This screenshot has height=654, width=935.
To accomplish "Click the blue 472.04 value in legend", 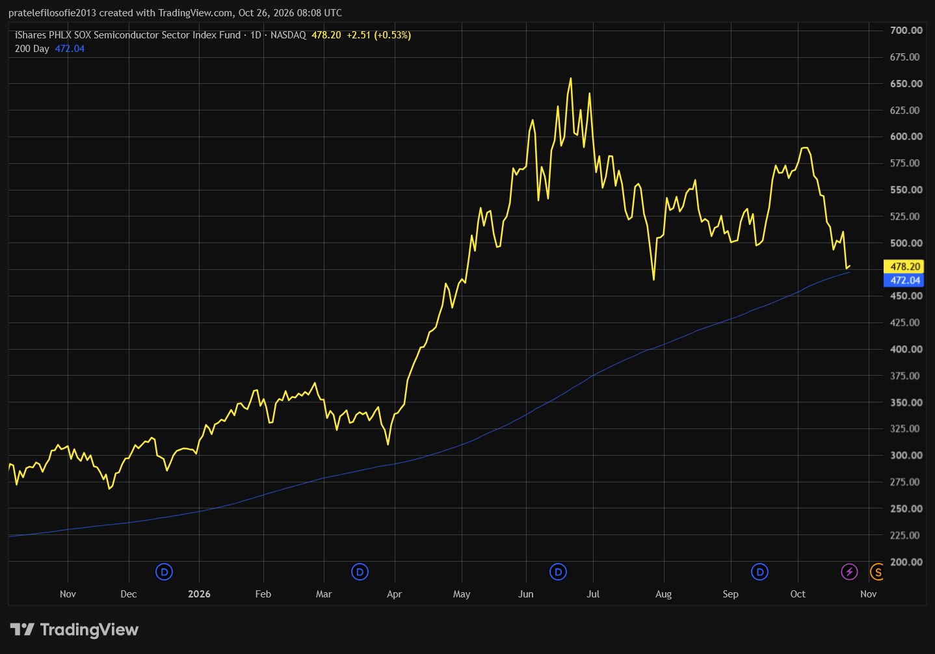I will pos(70,49).
